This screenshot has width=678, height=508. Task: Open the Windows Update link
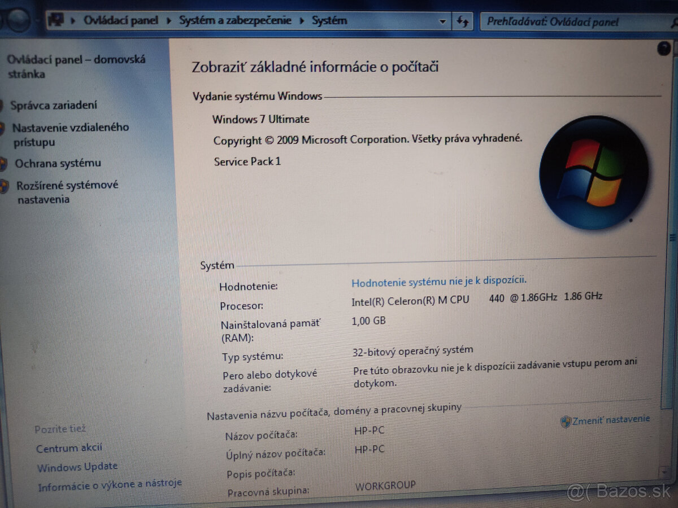point(77,466)
